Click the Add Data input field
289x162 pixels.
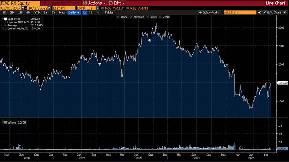(x=240, y=12)
